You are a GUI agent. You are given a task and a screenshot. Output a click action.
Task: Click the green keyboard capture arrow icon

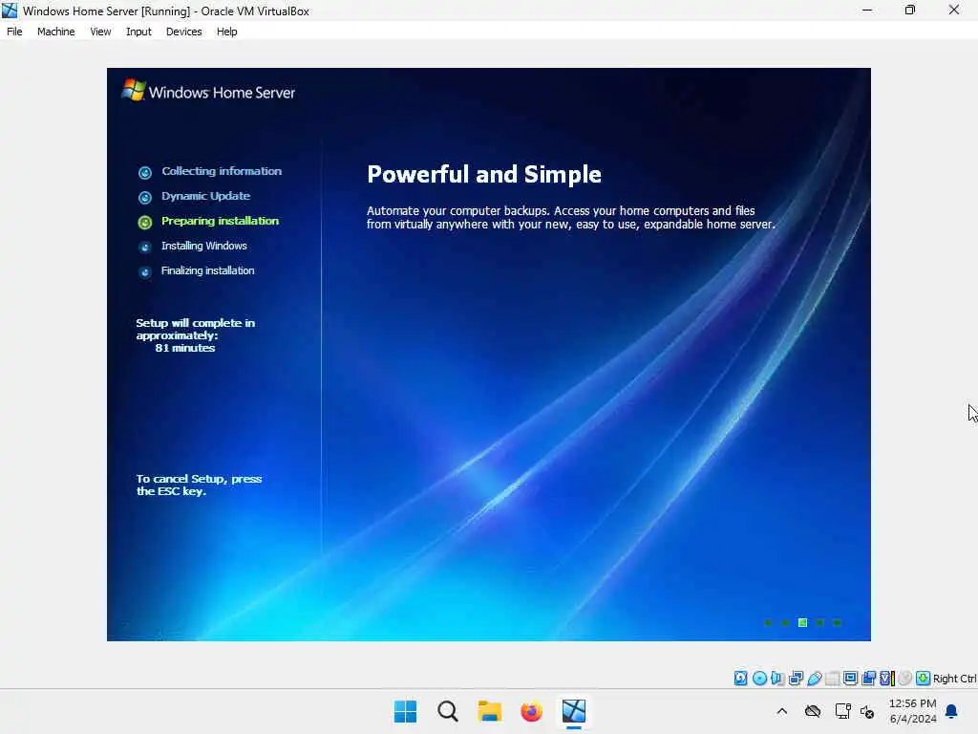924,678
